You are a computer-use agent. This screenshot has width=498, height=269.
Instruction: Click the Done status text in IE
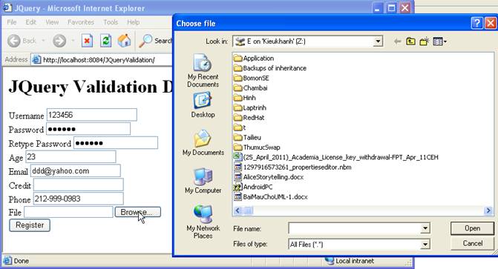click(21, 261)
